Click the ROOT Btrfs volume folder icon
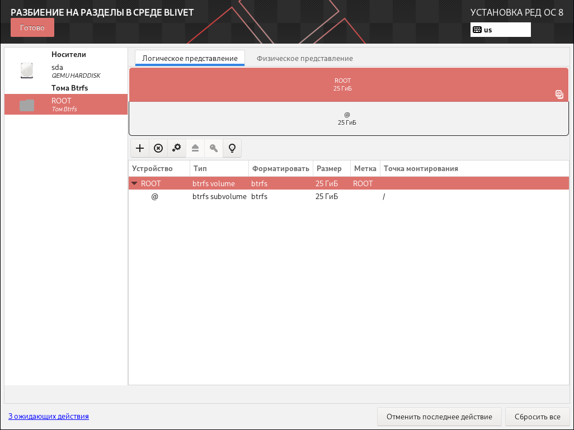The image size is (574, 430). click(x=27, y=105)
